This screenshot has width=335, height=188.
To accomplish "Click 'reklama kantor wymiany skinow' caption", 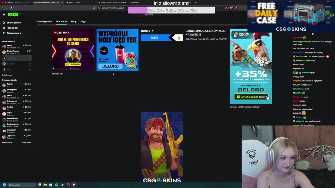I will (x=245, y=107).
